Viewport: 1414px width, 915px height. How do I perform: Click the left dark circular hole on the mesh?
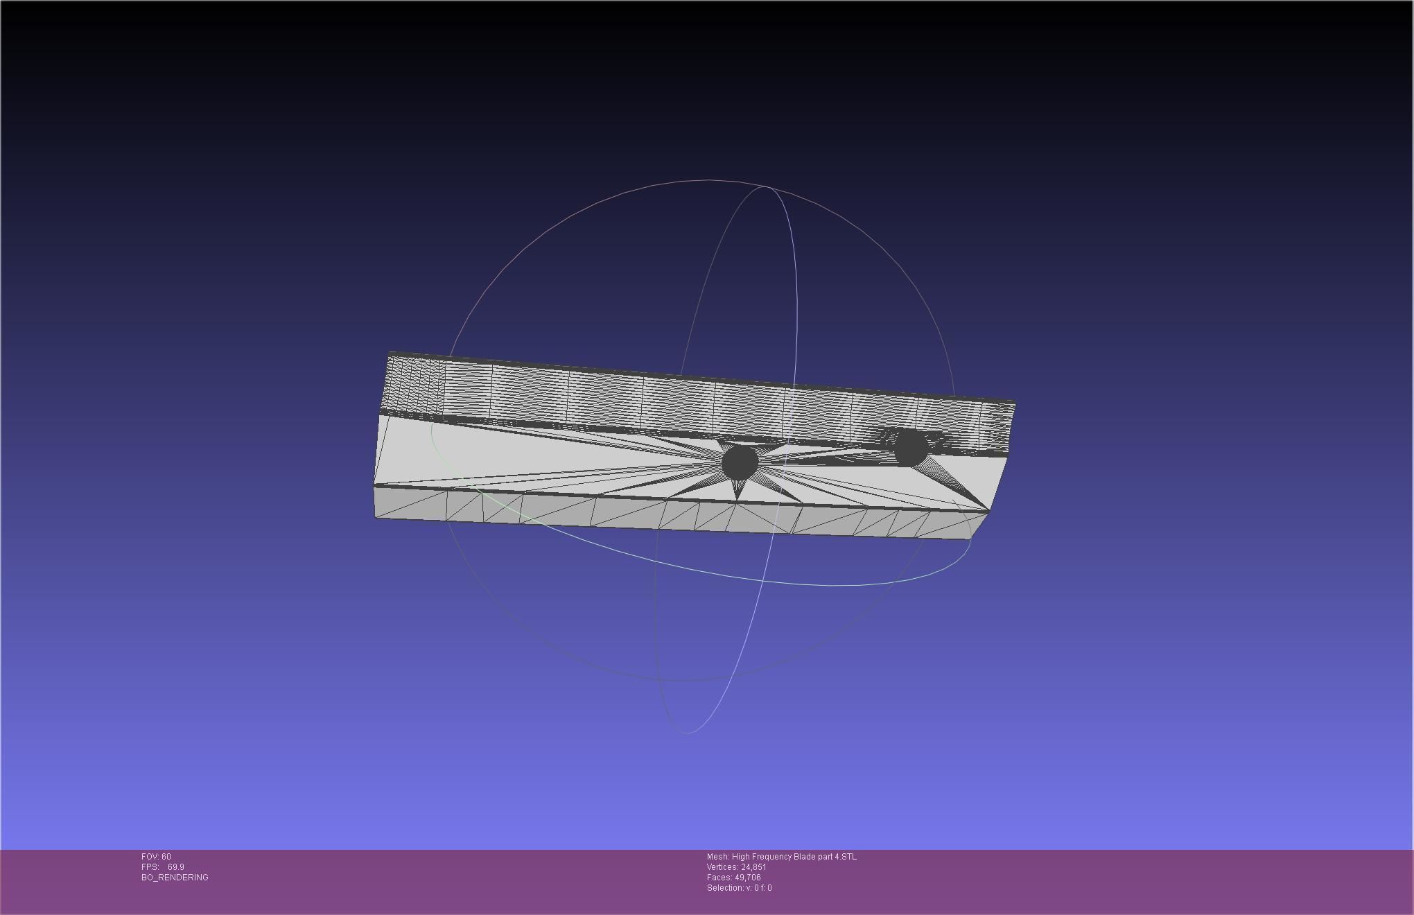(x=740, y=463)
